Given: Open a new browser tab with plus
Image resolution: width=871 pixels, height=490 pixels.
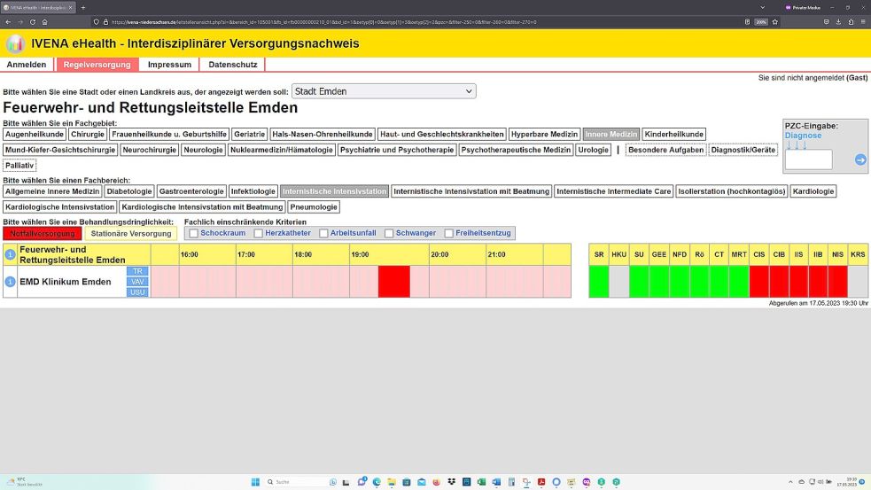Looking at the screenshot, I should click(83, 8).
